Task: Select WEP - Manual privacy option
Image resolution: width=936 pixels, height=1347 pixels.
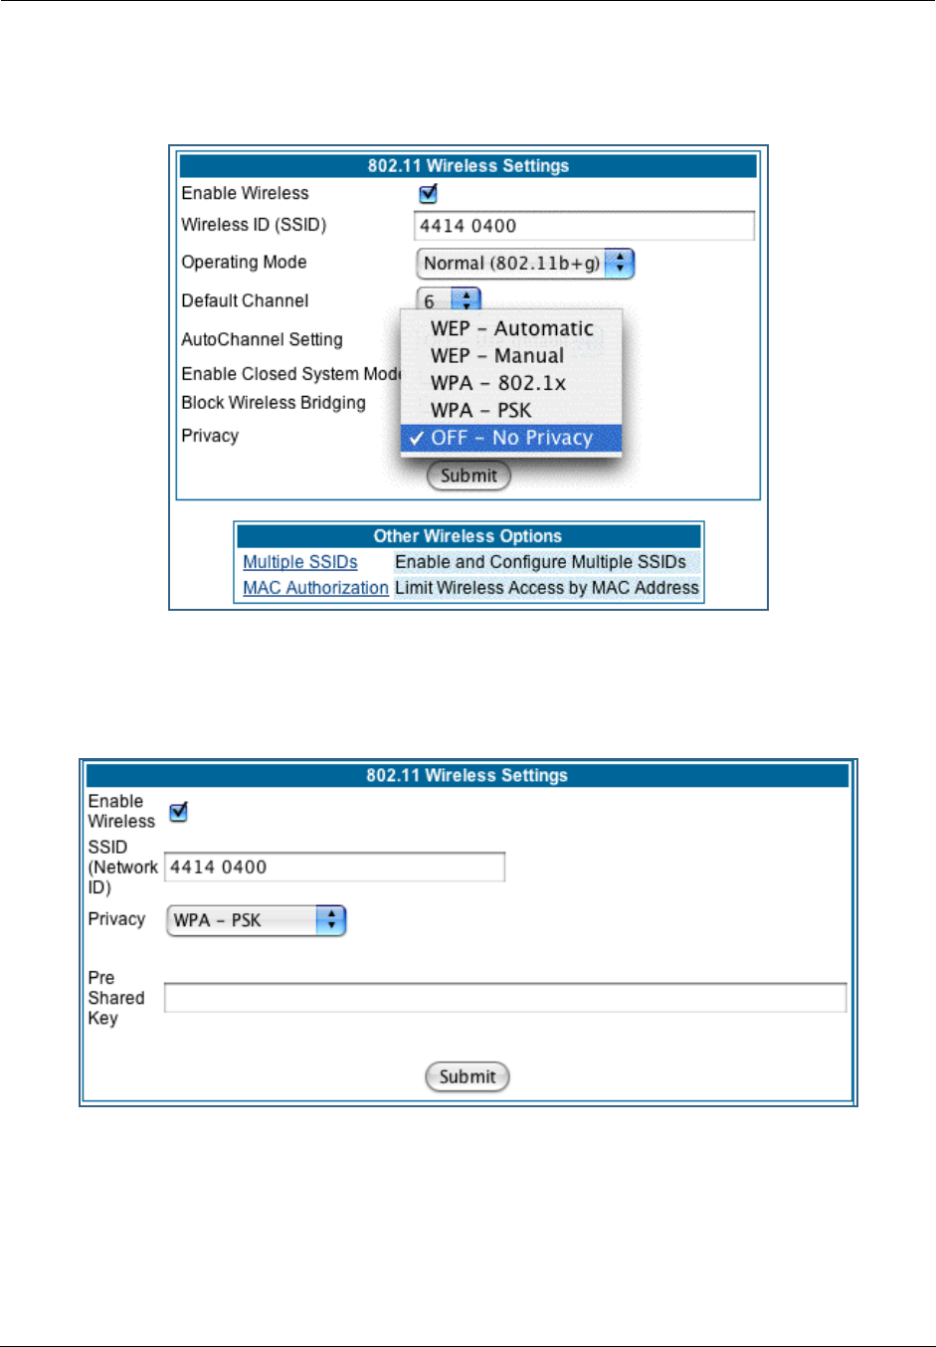Action: point(511,356)
